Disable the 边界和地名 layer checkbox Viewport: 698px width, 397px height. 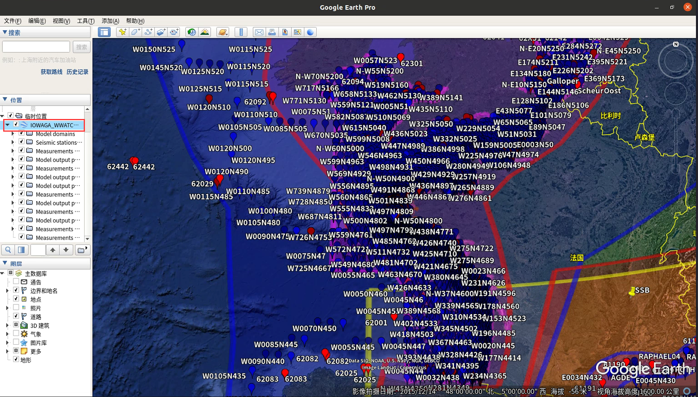[16, 290]
